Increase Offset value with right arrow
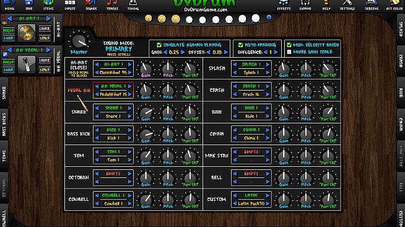 click(x=226, y=52)
